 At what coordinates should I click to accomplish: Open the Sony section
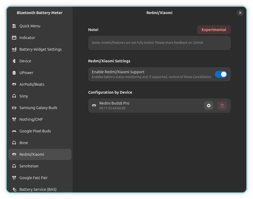[x=40, y=96]
